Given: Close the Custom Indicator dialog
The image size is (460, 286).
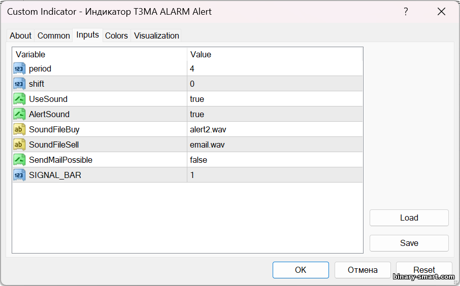Looking at the screenshot, I should coord(441,12).
